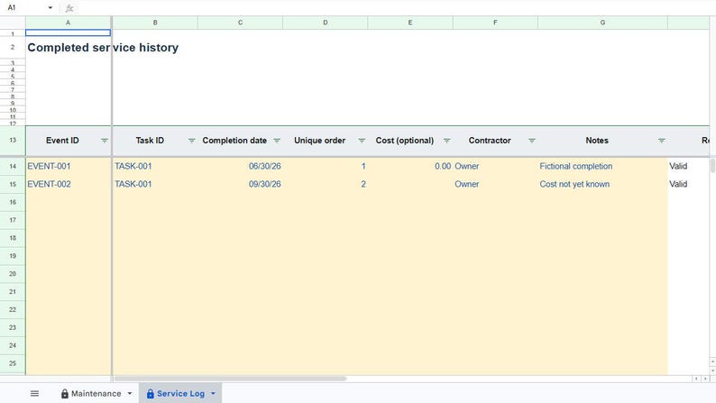Select row 14 header
Image resolution: width=716 pixels, height=403 pixels.
[13, 166]
